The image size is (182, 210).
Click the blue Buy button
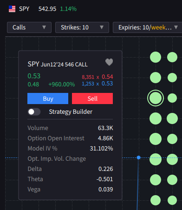click(x=48, y=98)
